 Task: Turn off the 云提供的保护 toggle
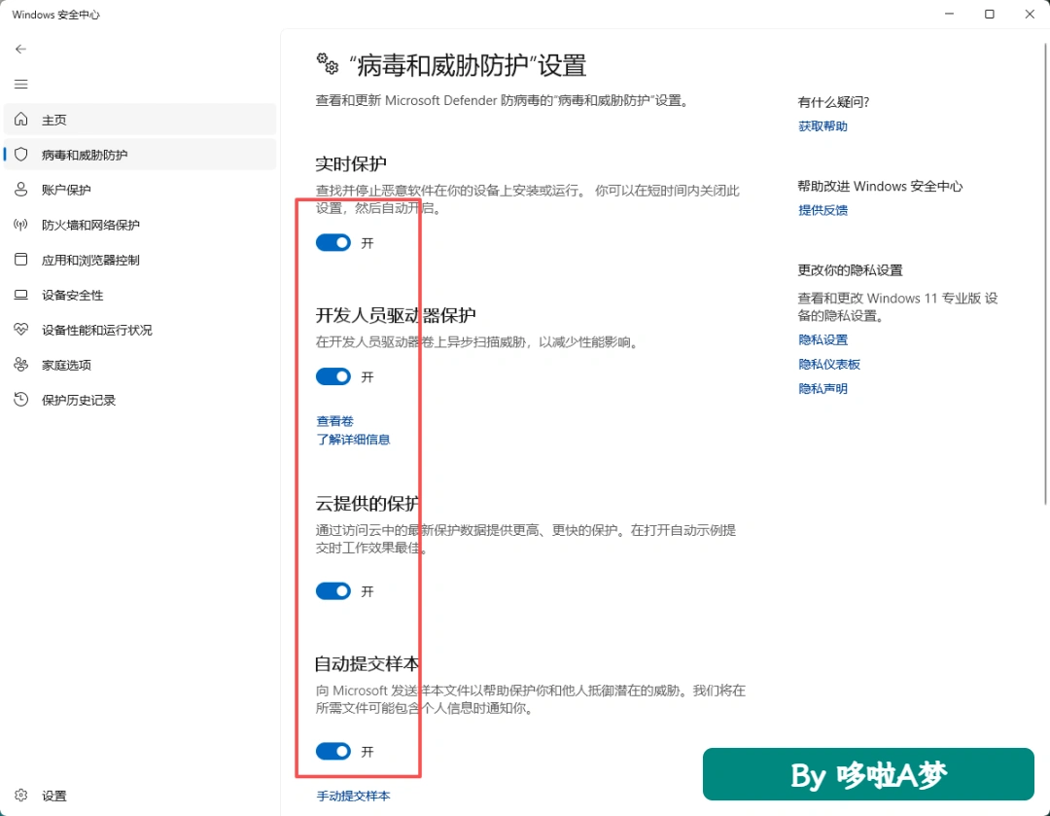coord(333,591)
